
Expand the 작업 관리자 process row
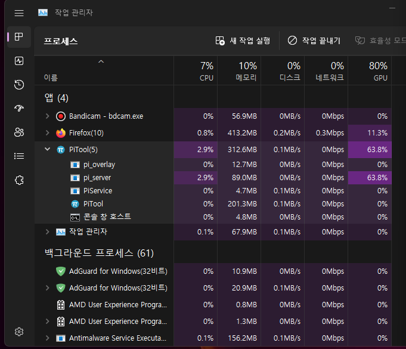pos(48,231)
